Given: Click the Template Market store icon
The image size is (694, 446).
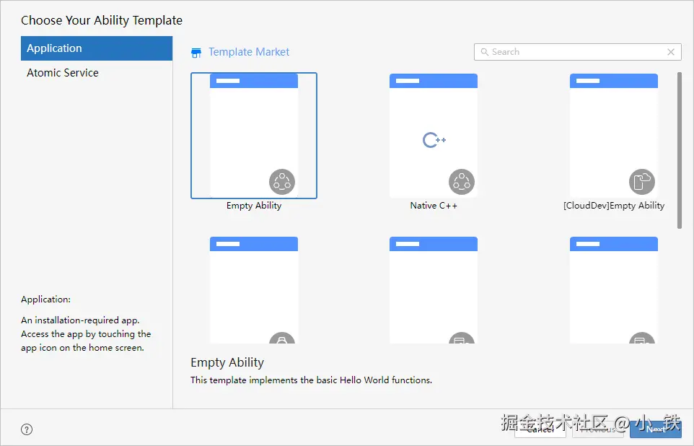Looking at the screenshot, I should (x=196, y=53).
